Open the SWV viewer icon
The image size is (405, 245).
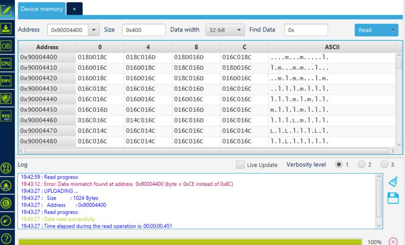(x=6, y=81)
